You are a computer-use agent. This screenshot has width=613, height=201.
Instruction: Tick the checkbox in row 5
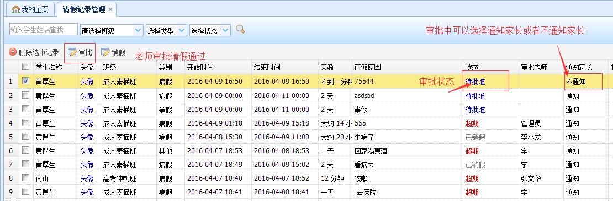[x=26, y=137]
